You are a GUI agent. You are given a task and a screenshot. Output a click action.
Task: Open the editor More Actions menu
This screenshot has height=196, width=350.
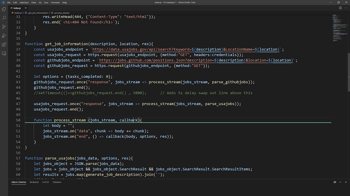pos(345,8)
